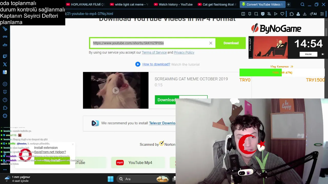Click the pin icon in the address bar

[250, 14]
